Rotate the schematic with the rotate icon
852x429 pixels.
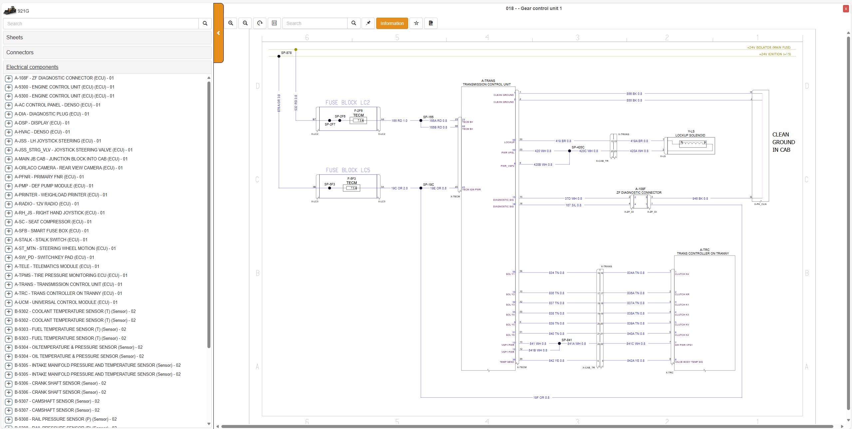click(x=260, y=23)
